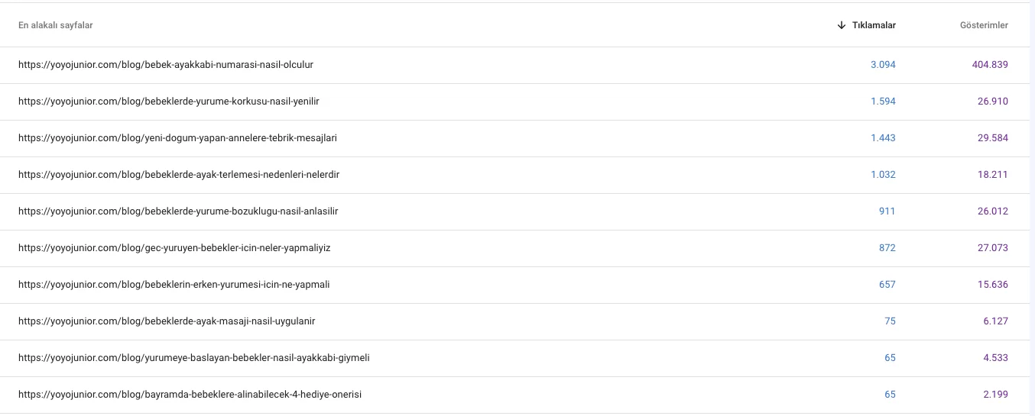1035x416 pixels.
Task: Click the bebeklerde-yurume-bozuklugu-nasil-anlasilir URL
Action: 178,211
